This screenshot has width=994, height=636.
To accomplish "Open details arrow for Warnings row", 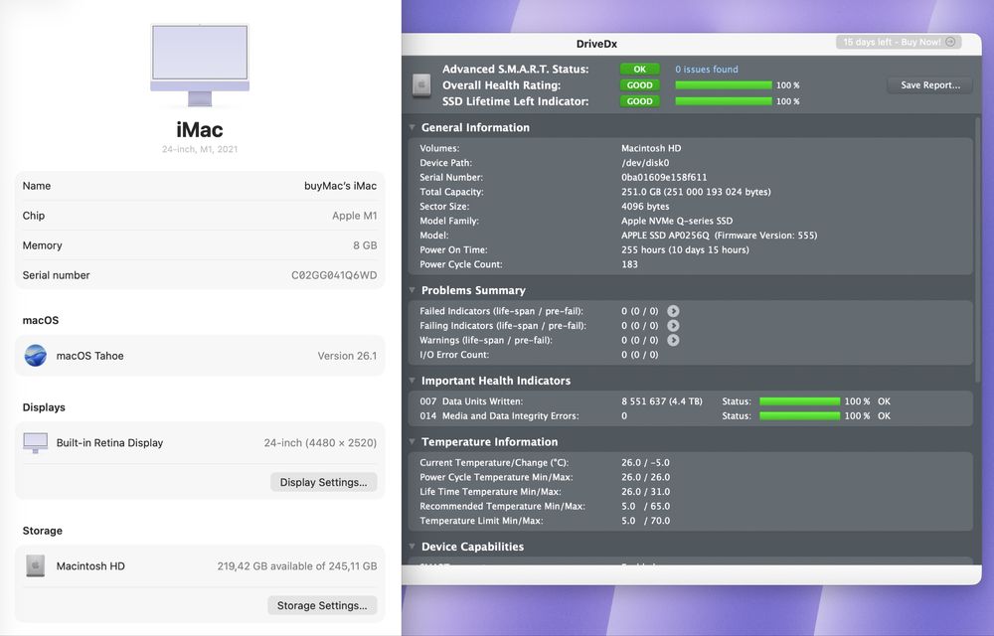I will [x=673, y=340].
